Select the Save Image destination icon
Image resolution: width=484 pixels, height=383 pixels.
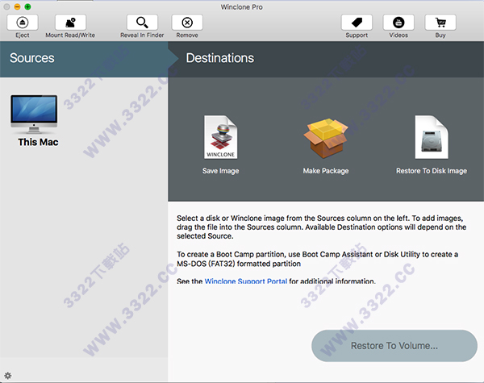(x=220, y=139)
